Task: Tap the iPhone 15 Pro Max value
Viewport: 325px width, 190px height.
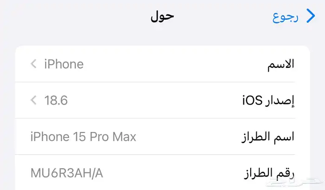Action: coord(83,137)
